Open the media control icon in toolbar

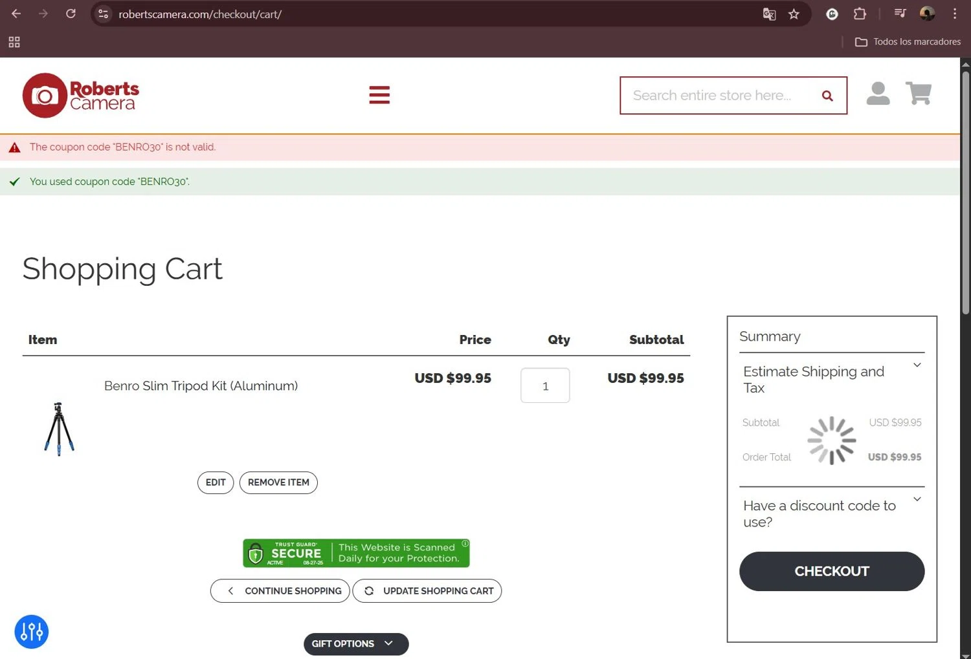900,14
